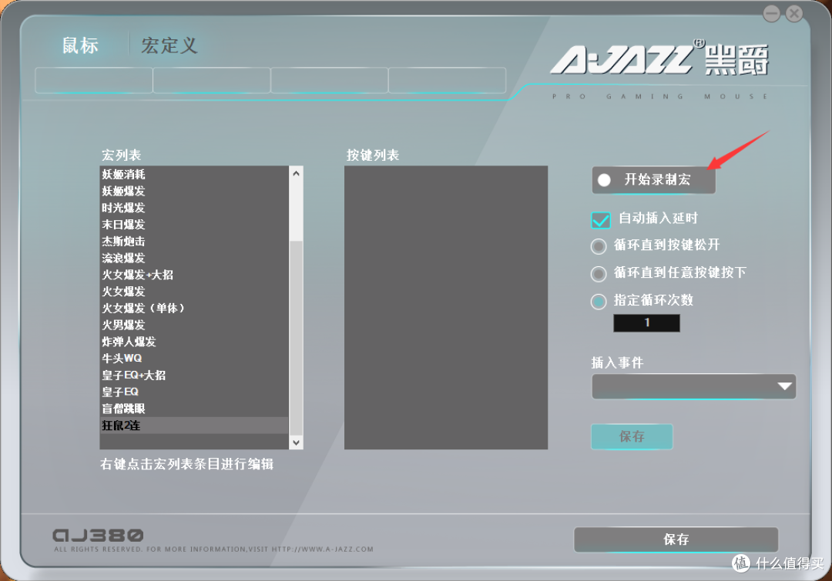Click the macro list scroll up arrow
The image size is (832, 581).
tap(296, 173)
